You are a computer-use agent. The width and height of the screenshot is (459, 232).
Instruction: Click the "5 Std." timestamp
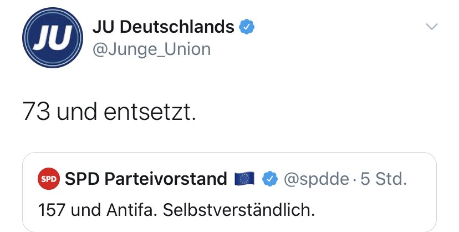[x=384, y=179]
